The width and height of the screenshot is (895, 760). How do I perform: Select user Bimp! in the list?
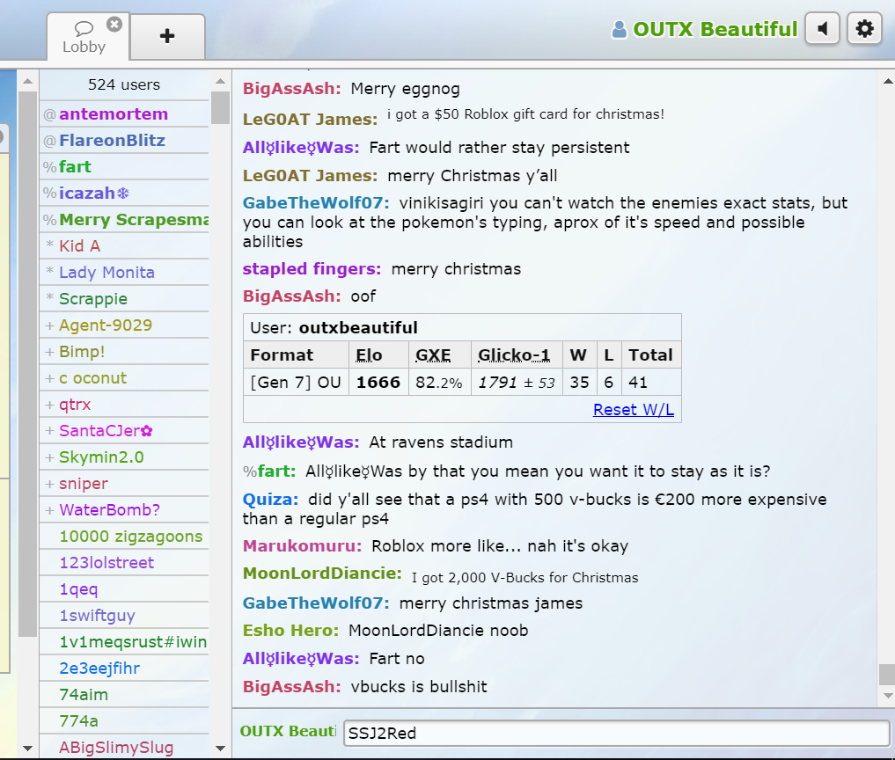point(124,352)
